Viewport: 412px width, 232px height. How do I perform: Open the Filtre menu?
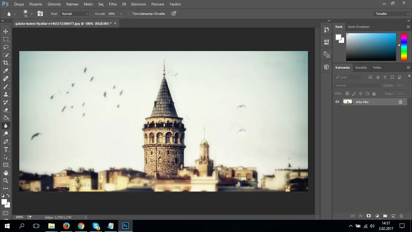pyautogui.click(x=112, y=4)
